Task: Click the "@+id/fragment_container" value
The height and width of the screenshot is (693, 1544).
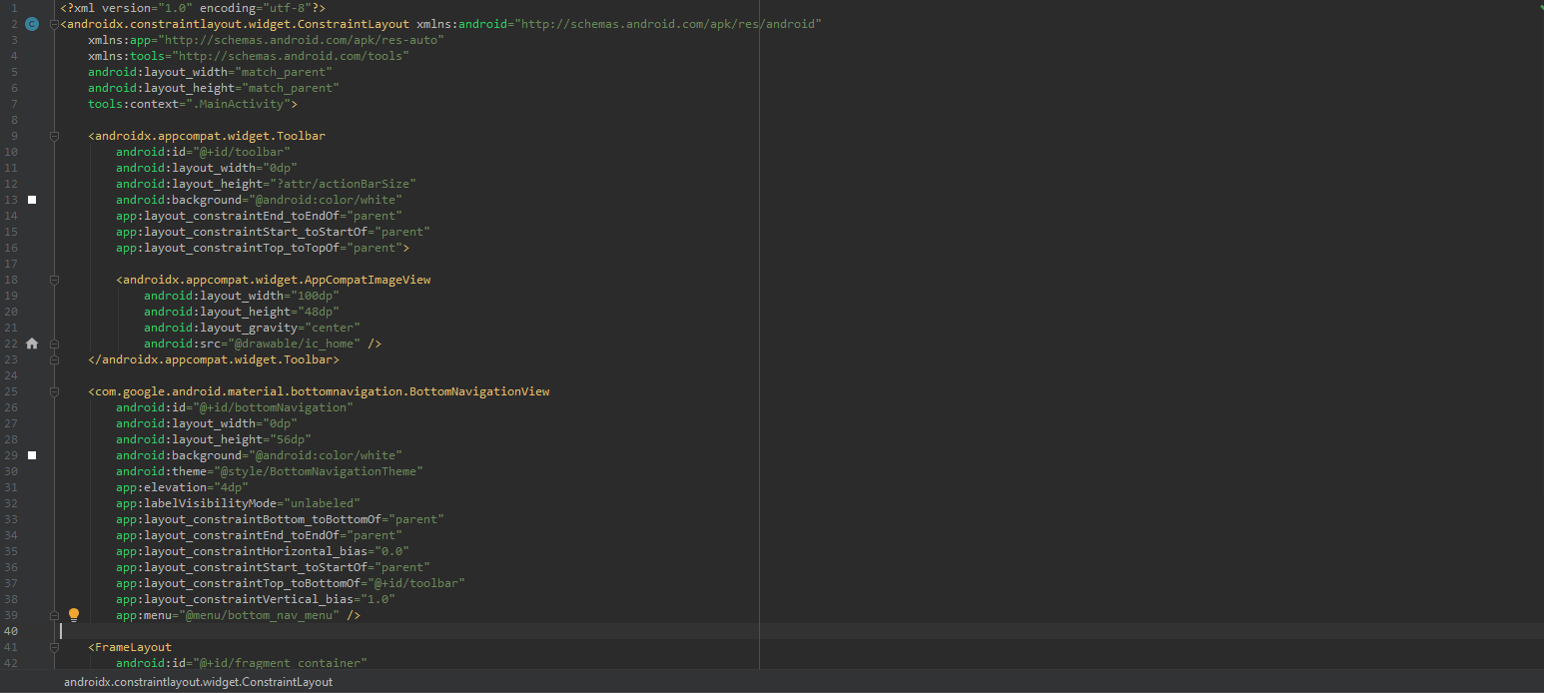Action: [x=279, y=663]
